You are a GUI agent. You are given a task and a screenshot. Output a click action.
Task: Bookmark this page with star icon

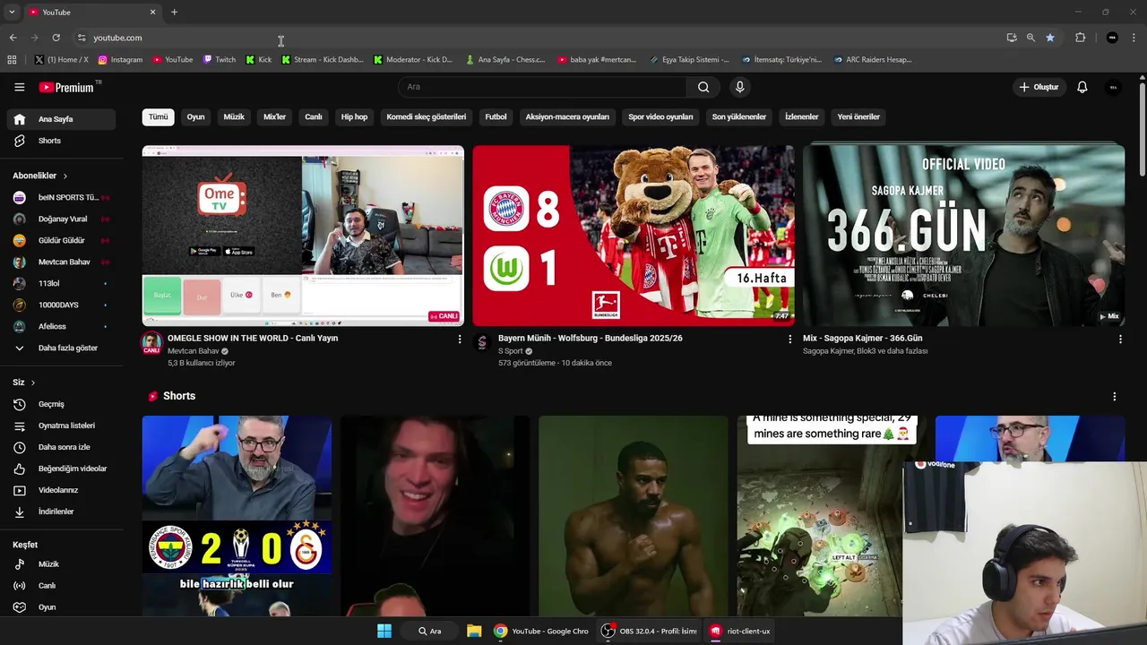click(x=1050, y=38)
